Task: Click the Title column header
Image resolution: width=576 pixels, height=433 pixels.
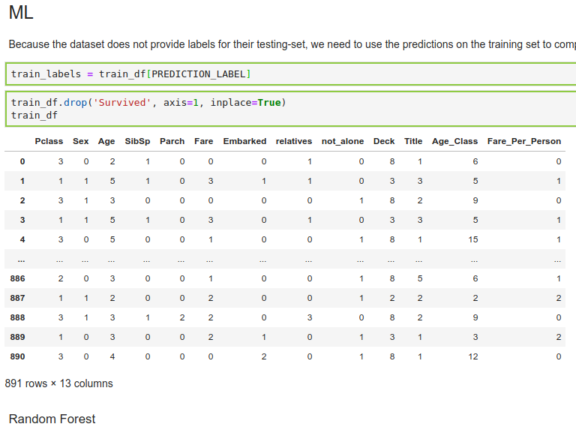Action: 413,141
